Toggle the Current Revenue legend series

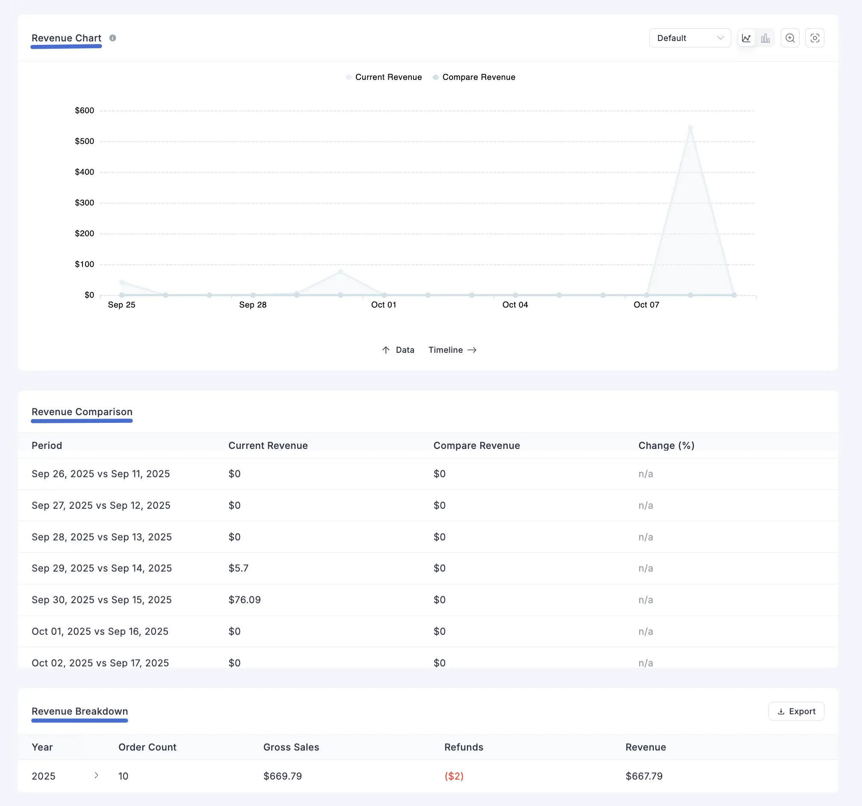383,77
